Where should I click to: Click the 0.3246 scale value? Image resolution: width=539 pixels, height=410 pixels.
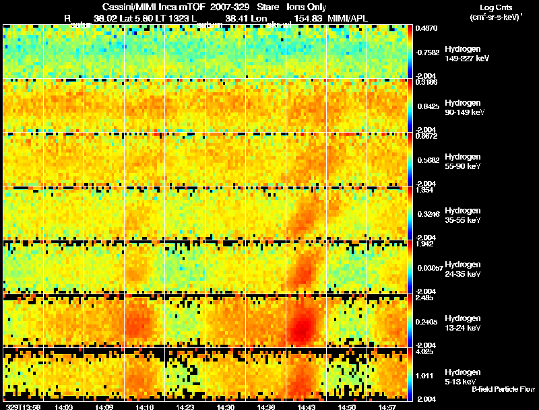click(429, 214)
